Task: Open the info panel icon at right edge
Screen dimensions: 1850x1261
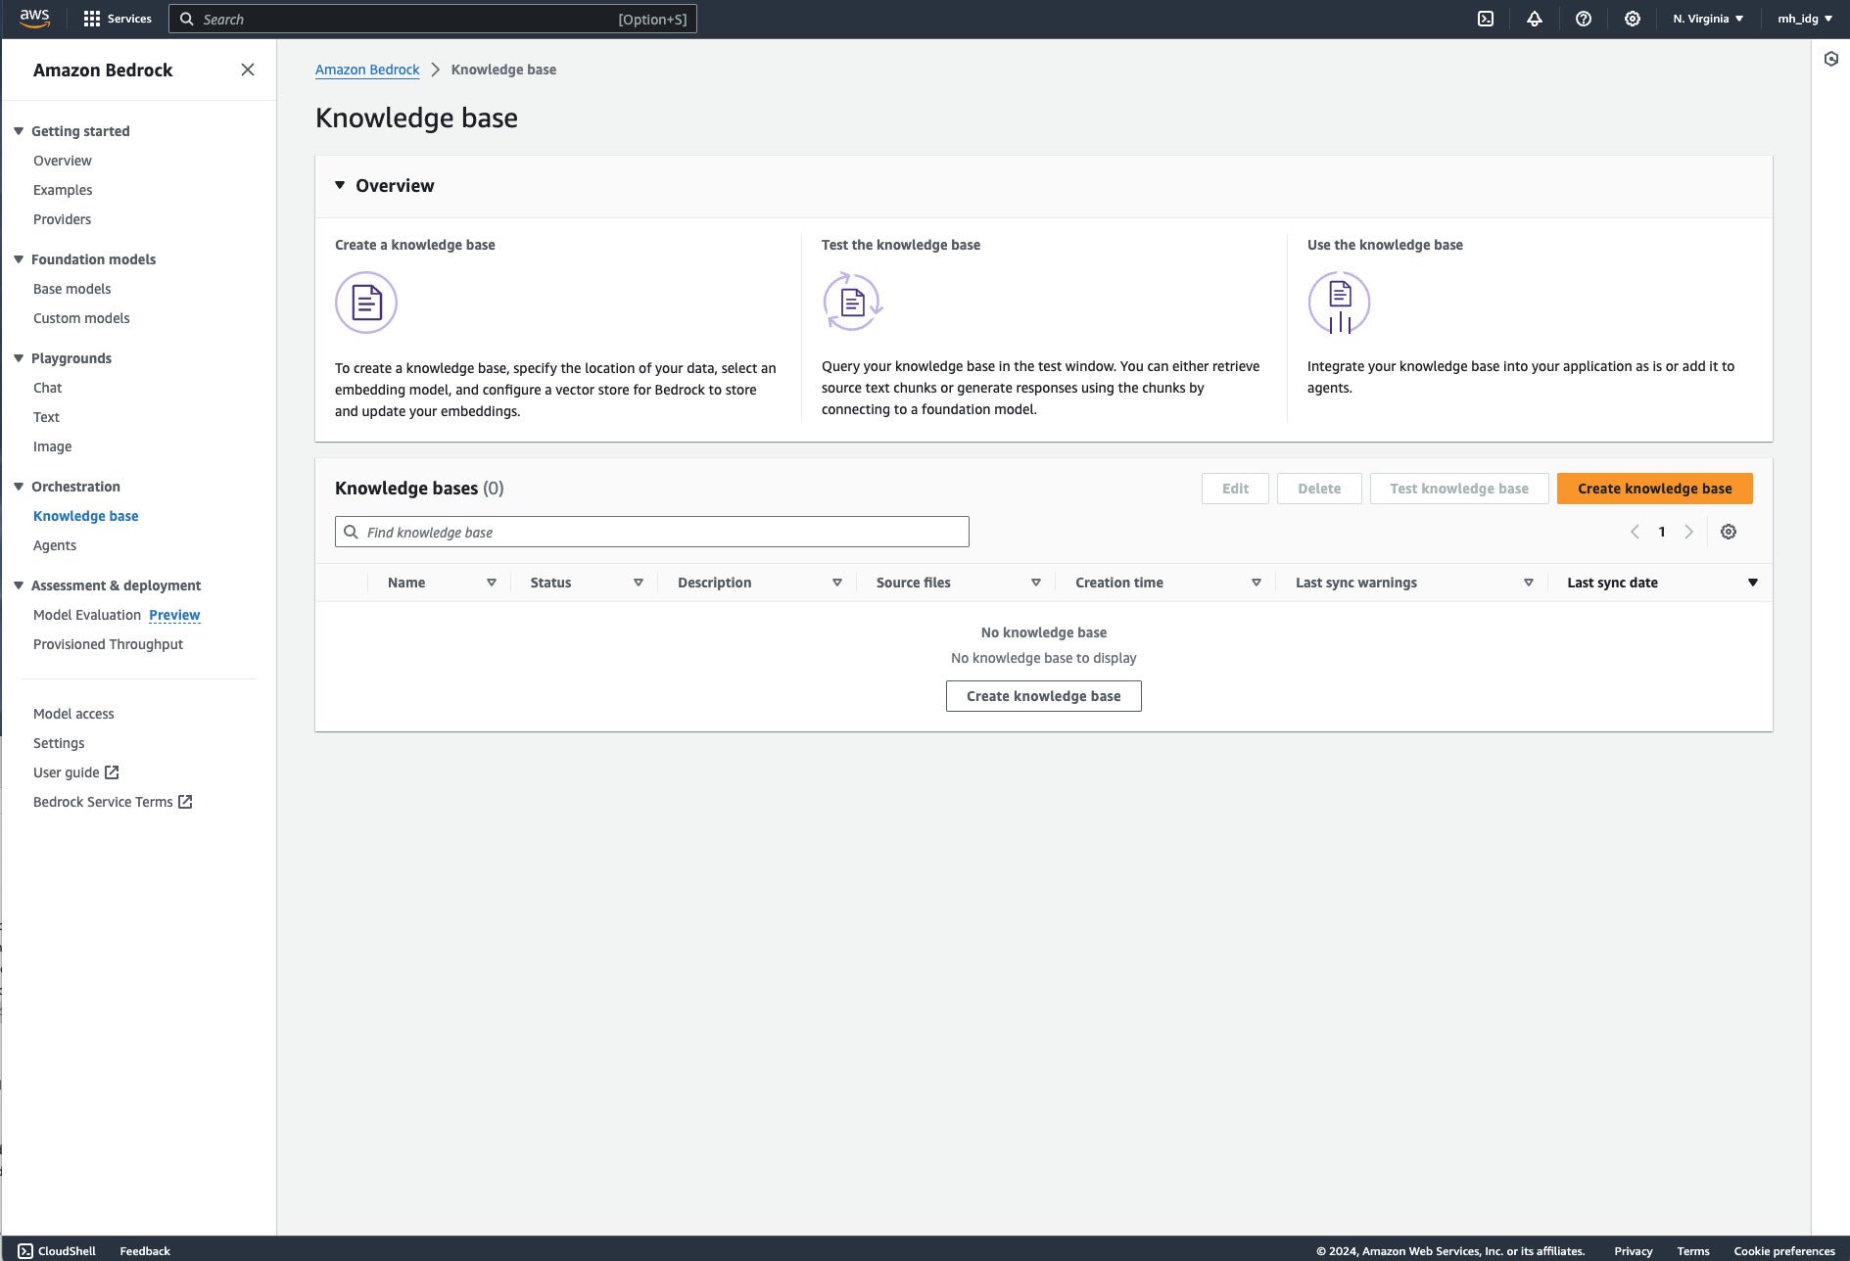Action: 1831,60
